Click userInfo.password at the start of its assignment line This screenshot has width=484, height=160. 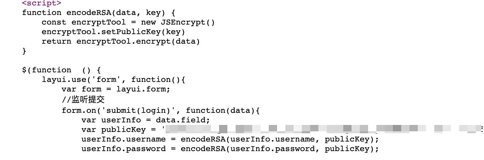coord(123,149)
